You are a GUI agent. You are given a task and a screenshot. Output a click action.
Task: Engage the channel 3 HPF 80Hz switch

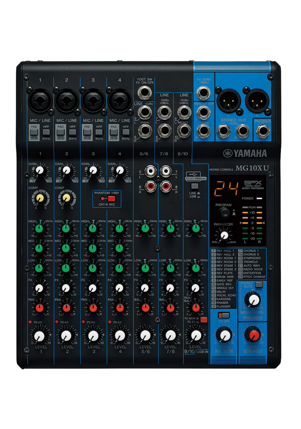(x=99, y=132)
